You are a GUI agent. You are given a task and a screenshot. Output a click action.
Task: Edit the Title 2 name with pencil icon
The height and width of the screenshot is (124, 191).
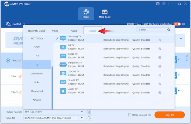coord(20,60)
